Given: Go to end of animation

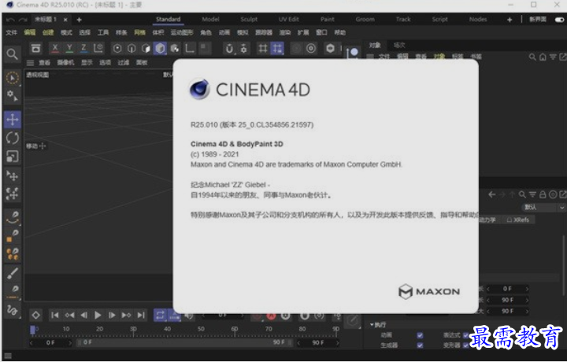Looking at the screenshot, I should point(141,315).
